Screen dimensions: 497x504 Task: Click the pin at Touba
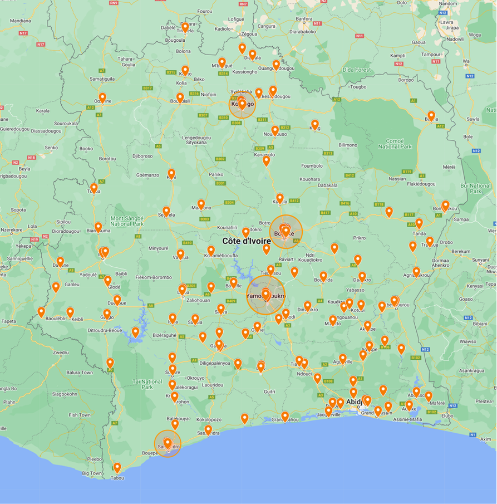pyautogui.click(x=94, y=188)
